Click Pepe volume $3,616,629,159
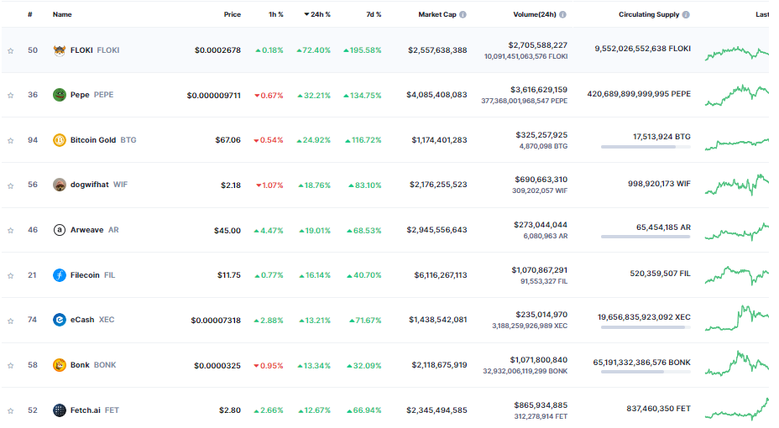Screen dimensions: 779x428 [x=539, y=90]
